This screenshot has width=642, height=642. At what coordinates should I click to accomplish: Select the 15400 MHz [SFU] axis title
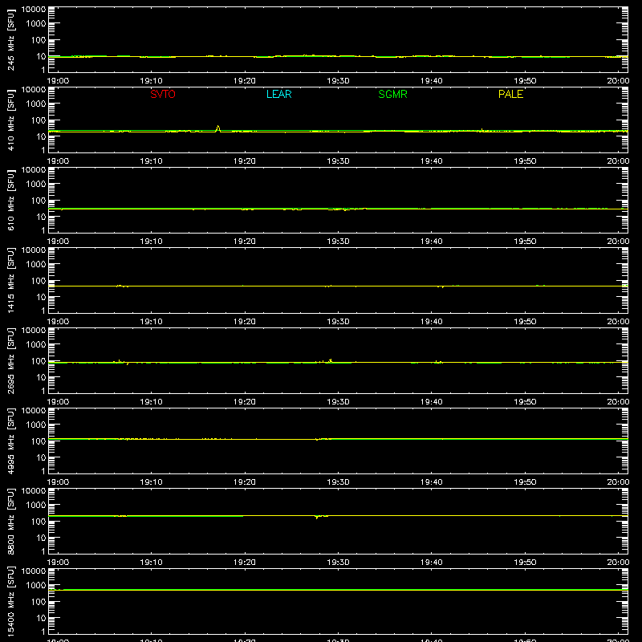coord(10,601)
